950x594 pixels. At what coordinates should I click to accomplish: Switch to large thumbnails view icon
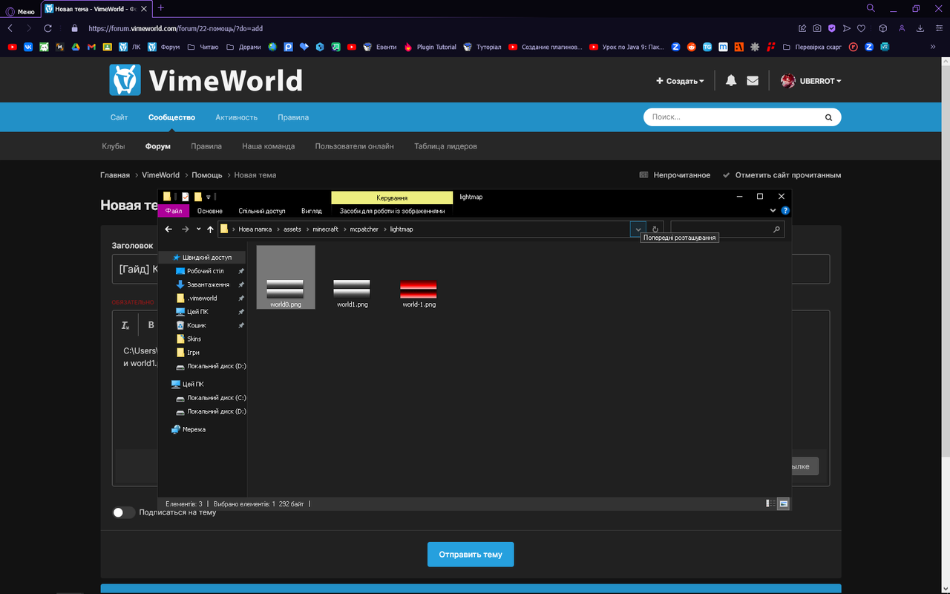click(783, 503)
